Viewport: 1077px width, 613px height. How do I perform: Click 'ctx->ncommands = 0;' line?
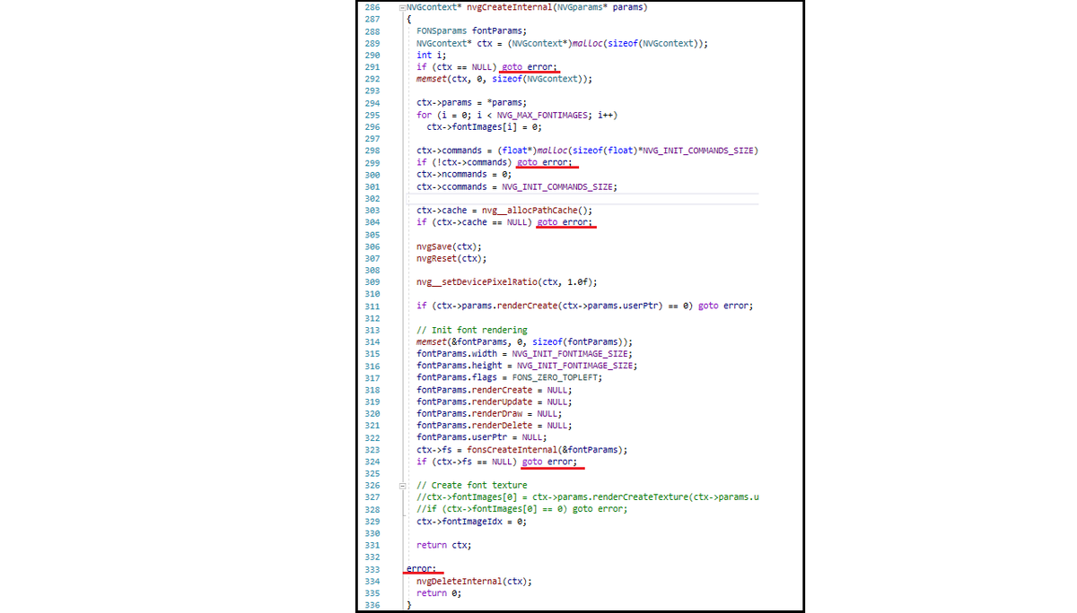(464, 175)
